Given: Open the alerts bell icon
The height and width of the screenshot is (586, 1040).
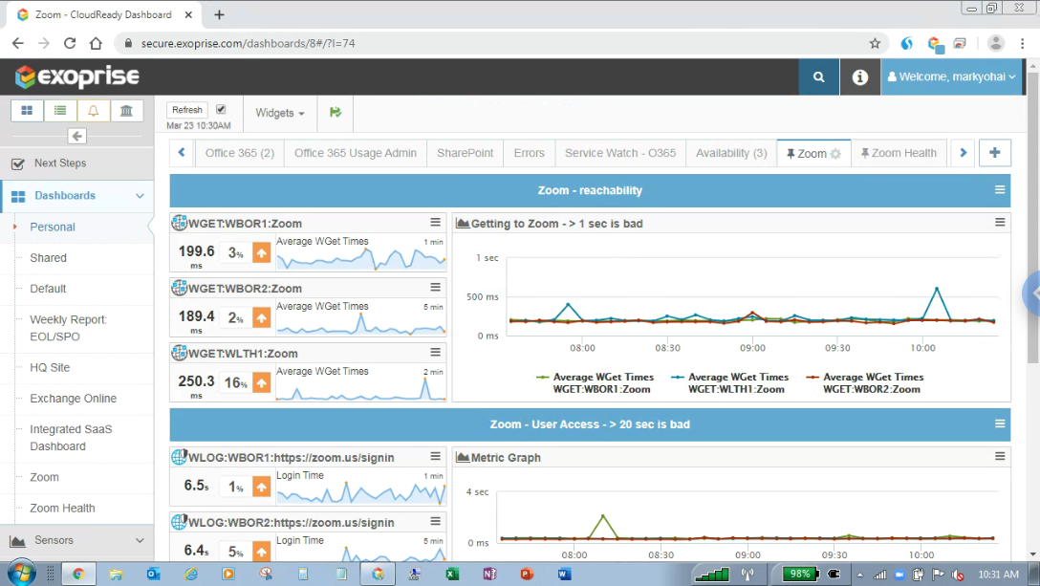Looking at the screenshot, I should pos(92,110).
